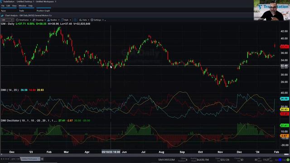The image size is (290, 163).
Task: Click the Jul label on time axis
Action: pos(143,152)
